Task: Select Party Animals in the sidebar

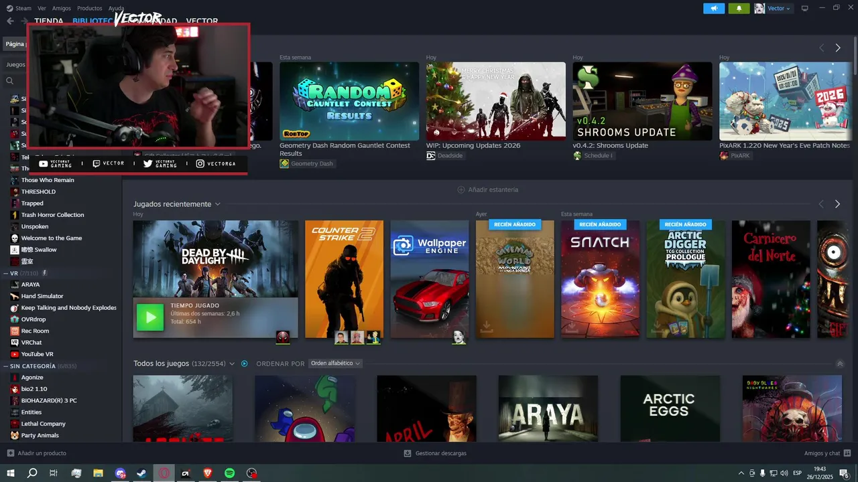Action: [40, 435]
